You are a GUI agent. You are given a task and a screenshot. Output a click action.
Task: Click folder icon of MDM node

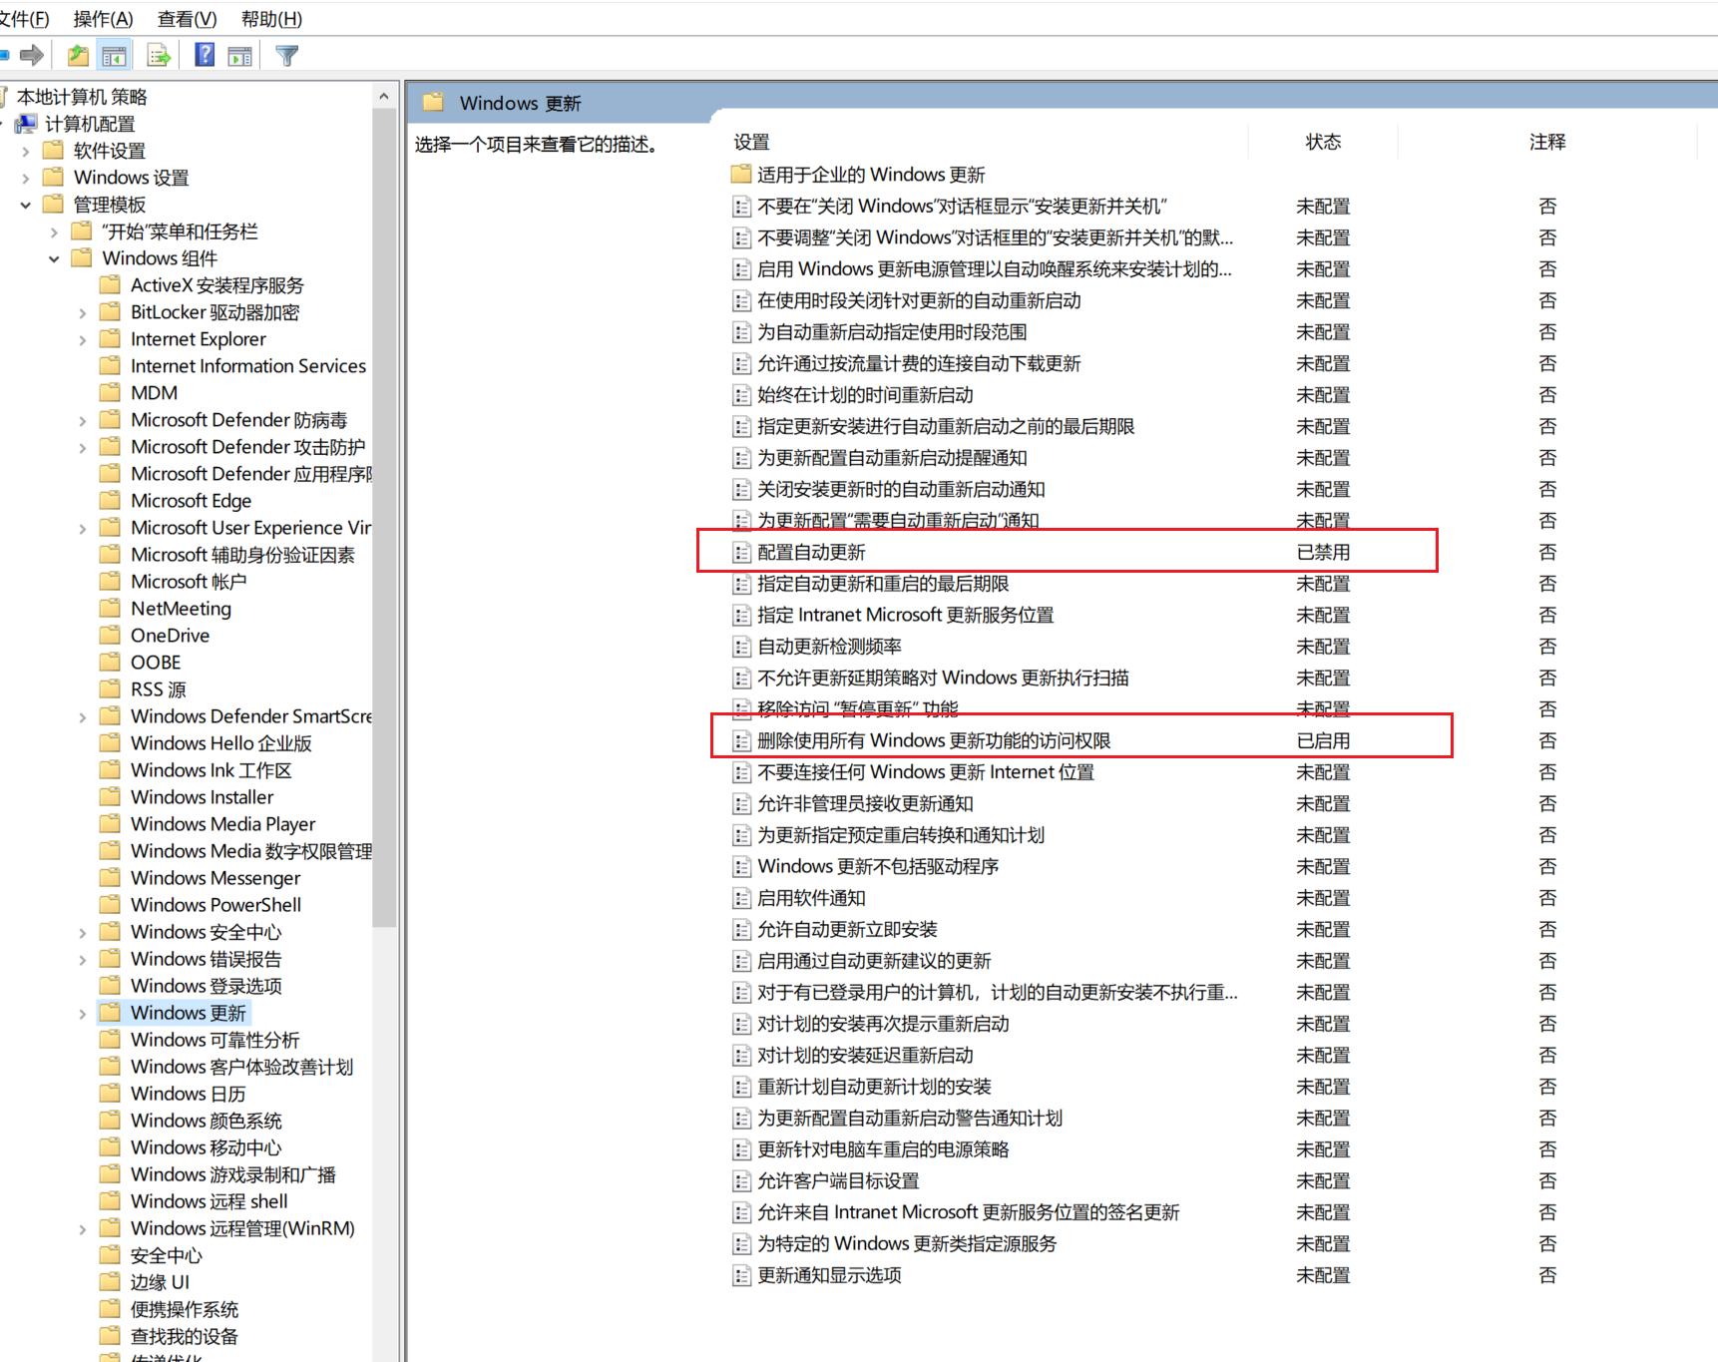click(111, 392)
